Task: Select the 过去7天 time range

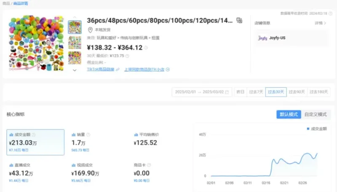Action: click(x=256, y=92)
